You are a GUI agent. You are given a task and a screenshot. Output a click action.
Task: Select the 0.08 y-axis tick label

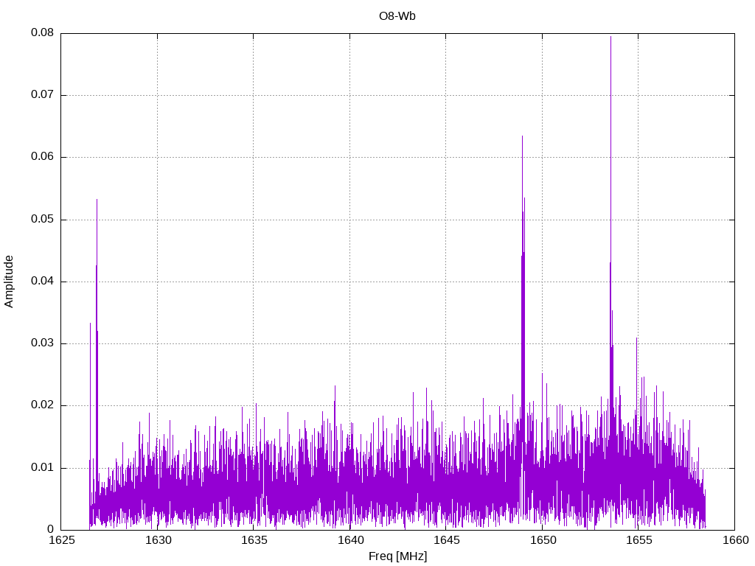coord(42,33)
